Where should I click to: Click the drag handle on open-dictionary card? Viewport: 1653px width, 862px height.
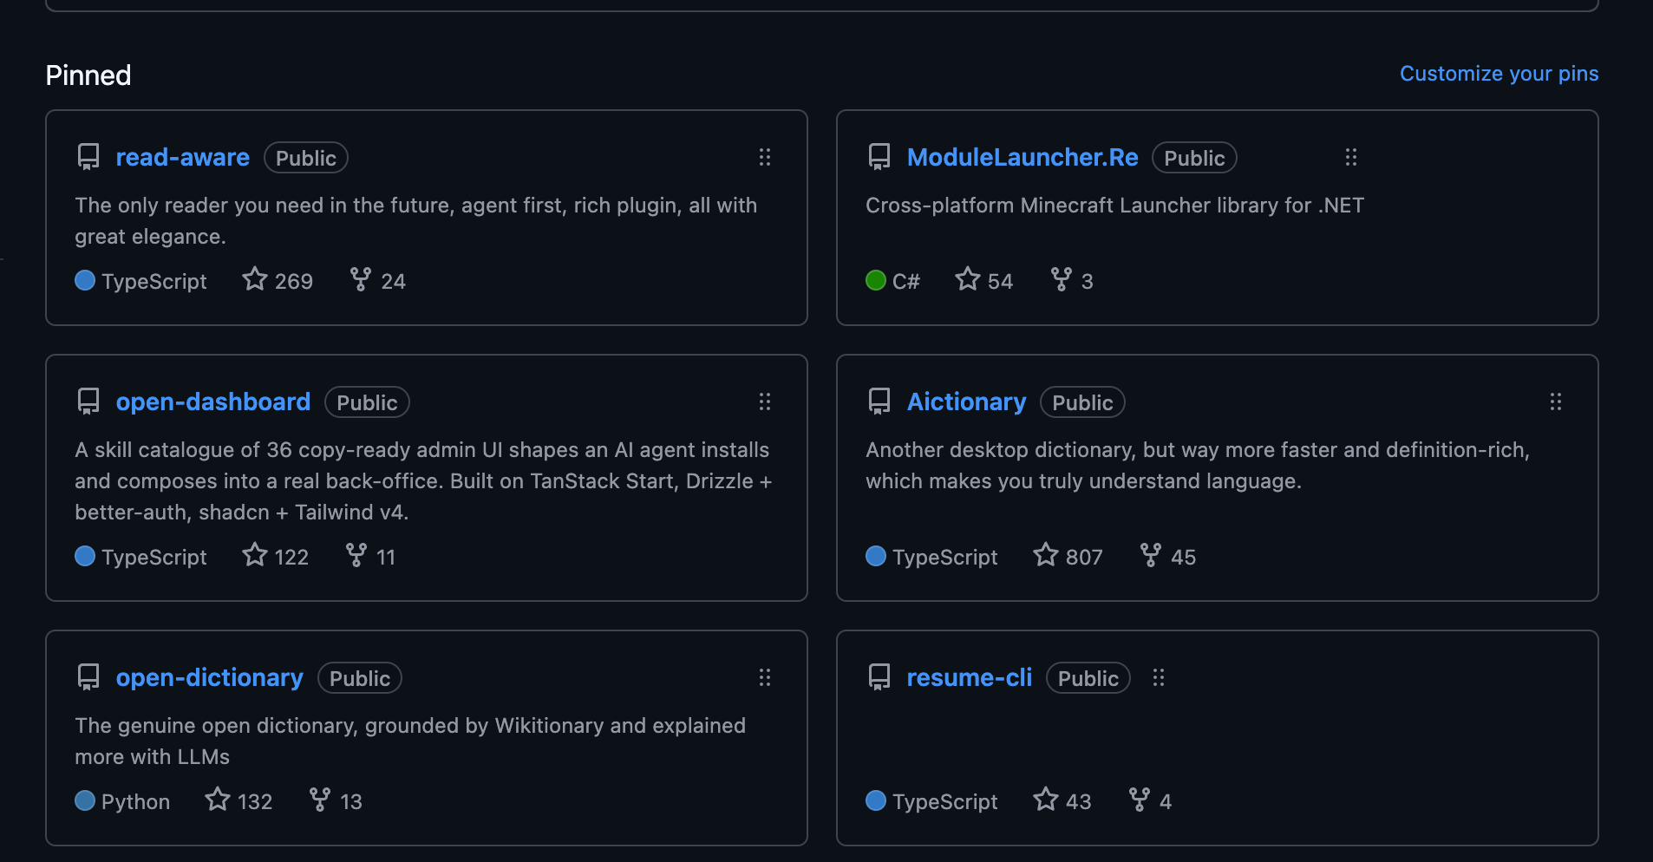coord(764,677)
